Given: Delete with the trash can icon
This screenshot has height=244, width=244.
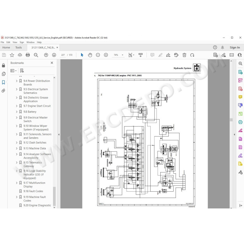Looking at the screenshot, I should point(184,55).
